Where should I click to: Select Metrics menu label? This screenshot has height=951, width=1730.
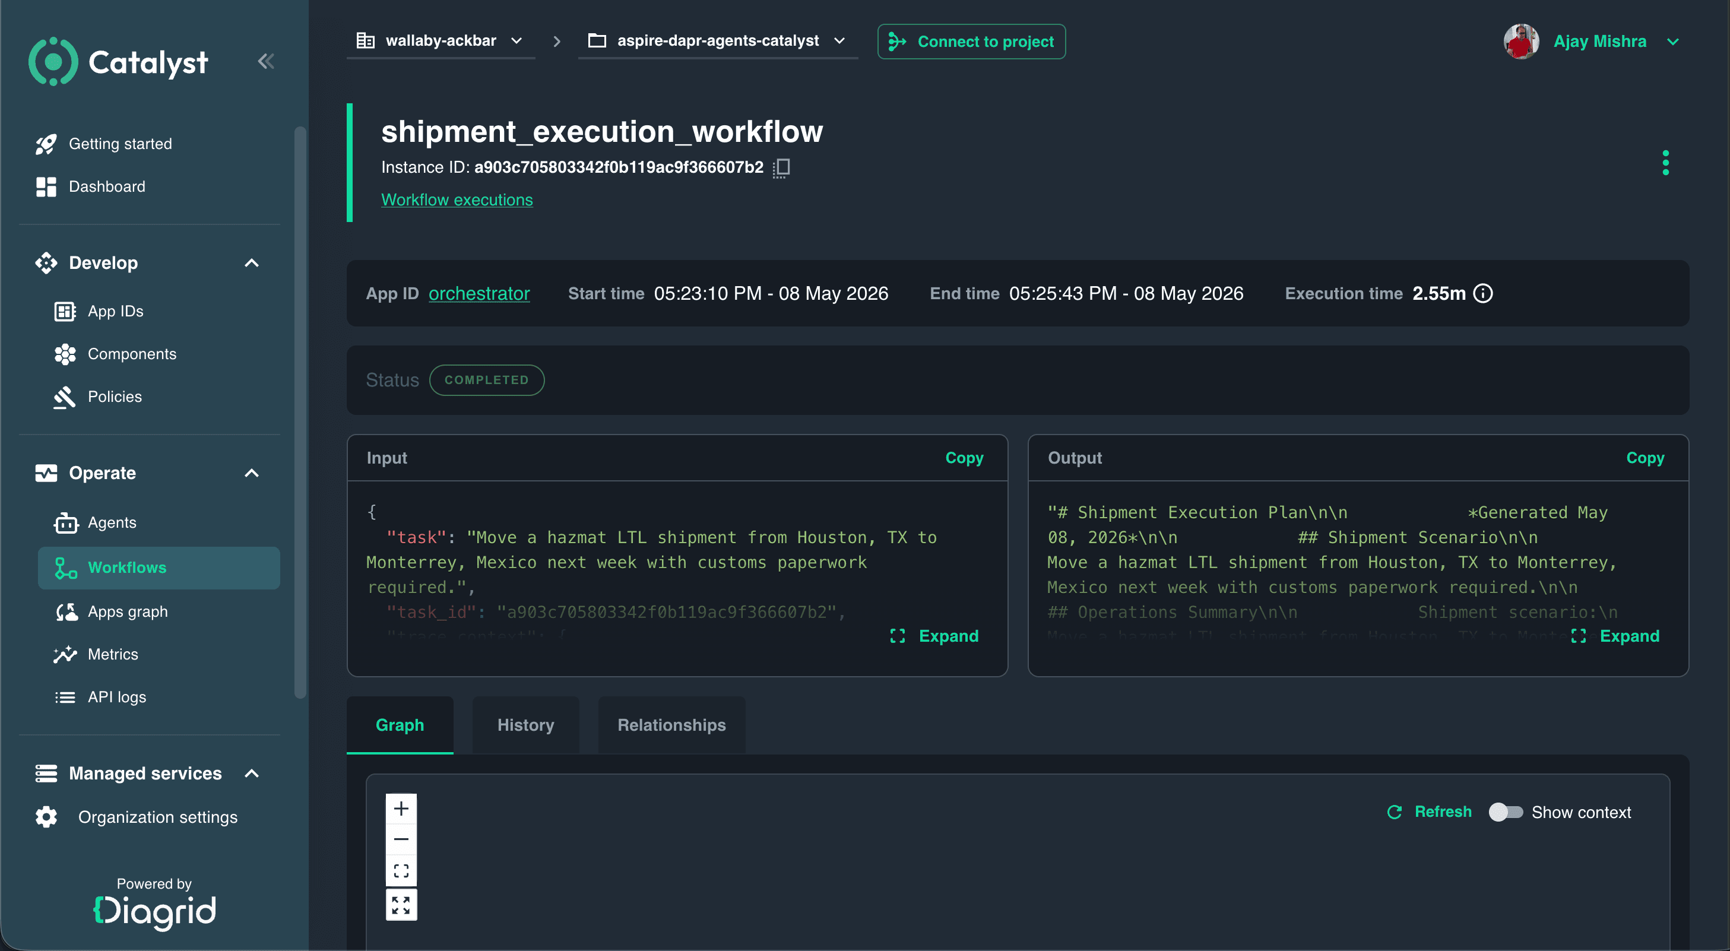tap(113, 654)
